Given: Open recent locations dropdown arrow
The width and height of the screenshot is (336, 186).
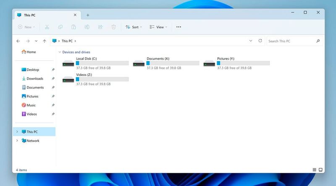Looking at the screenshot, I should click(36, 41).
